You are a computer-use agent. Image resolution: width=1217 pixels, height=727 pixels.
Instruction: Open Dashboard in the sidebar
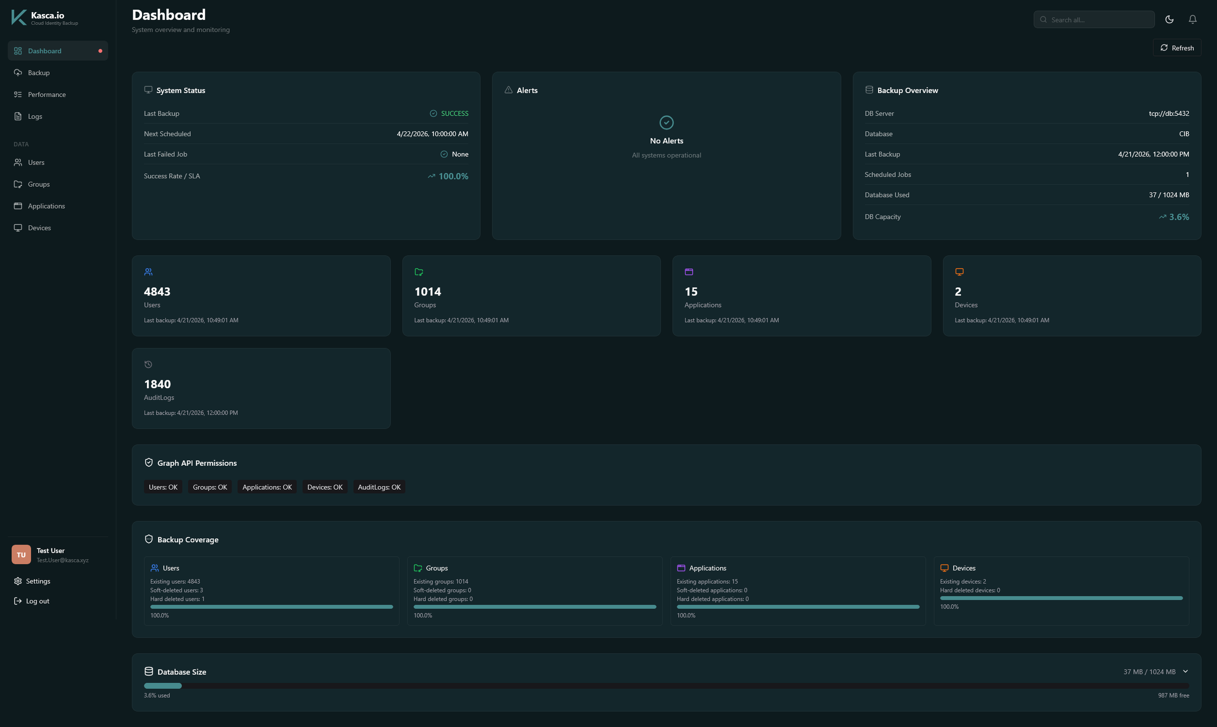(58, 51)
